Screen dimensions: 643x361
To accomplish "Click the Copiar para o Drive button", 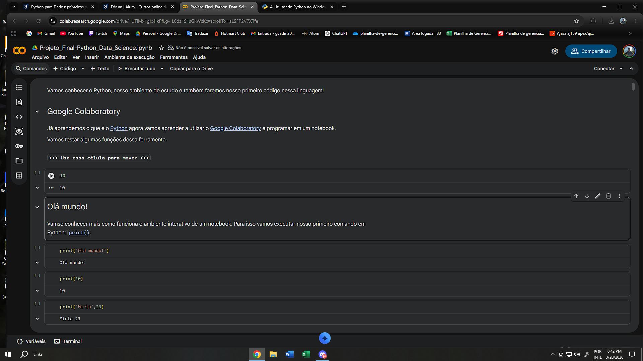I will 191,69.
